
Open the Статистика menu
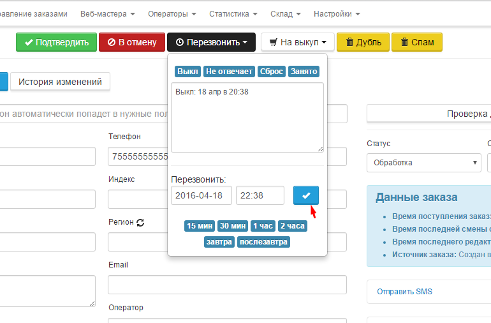233,14
